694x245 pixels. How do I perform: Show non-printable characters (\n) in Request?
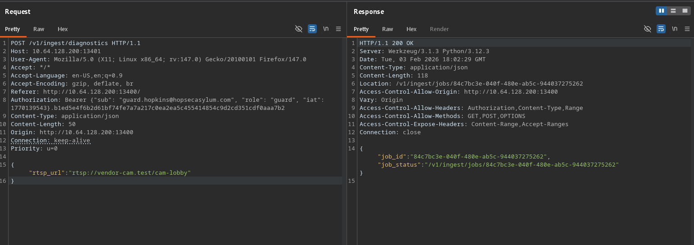[326, 29]
